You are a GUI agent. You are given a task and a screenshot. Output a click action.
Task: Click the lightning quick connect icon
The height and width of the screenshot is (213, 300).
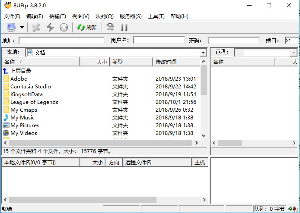tap(50, 28)
